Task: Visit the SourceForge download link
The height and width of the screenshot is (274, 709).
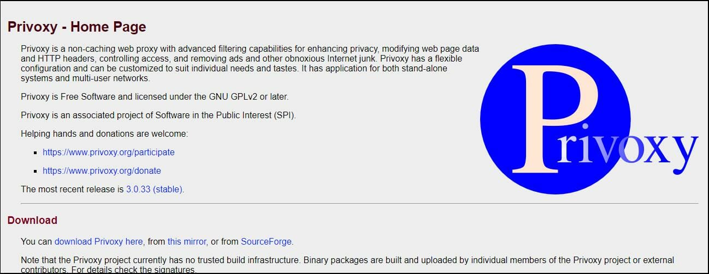Action: point(266,241)
